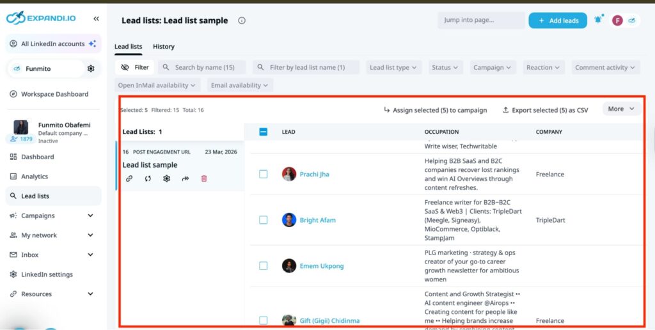This screenshot has width=655, height=330.
Task: Click the COMPANY column header
Action: click(549, 132)
